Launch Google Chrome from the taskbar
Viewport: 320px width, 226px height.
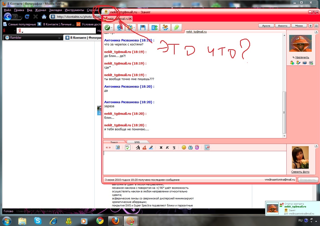[x=100, y=221]
